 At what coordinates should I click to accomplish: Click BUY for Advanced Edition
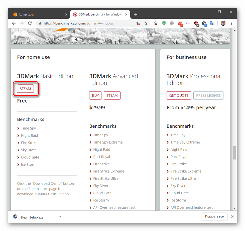[x=95, y=95]
